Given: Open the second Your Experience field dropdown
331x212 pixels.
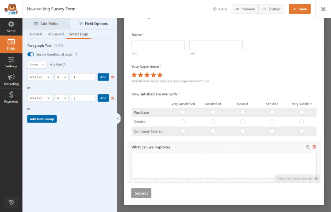Looking at the screenshot, I should tap(39, 98).
